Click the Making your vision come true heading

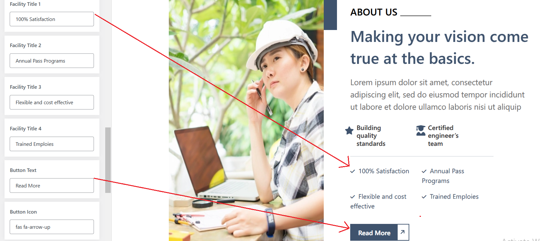[439, 47]
